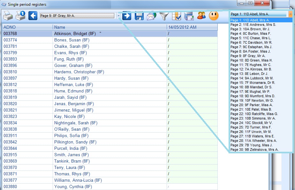This screenshot has height=190, width=295.
Task: Select student Gower, Graham (8F)
Action: click(x=110, y=66)
